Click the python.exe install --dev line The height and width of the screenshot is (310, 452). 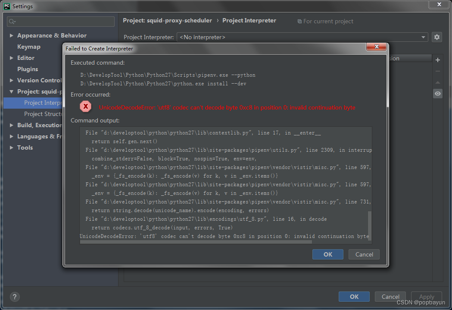tap(163, 84)
